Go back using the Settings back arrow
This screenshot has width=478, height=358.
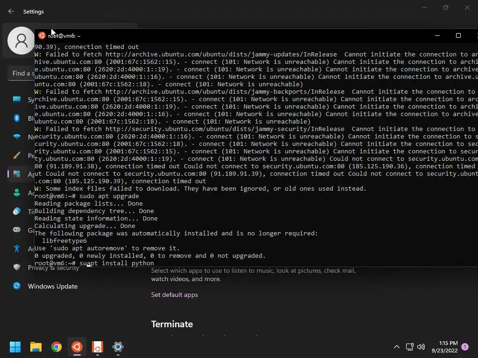click(x=11, y=11)
